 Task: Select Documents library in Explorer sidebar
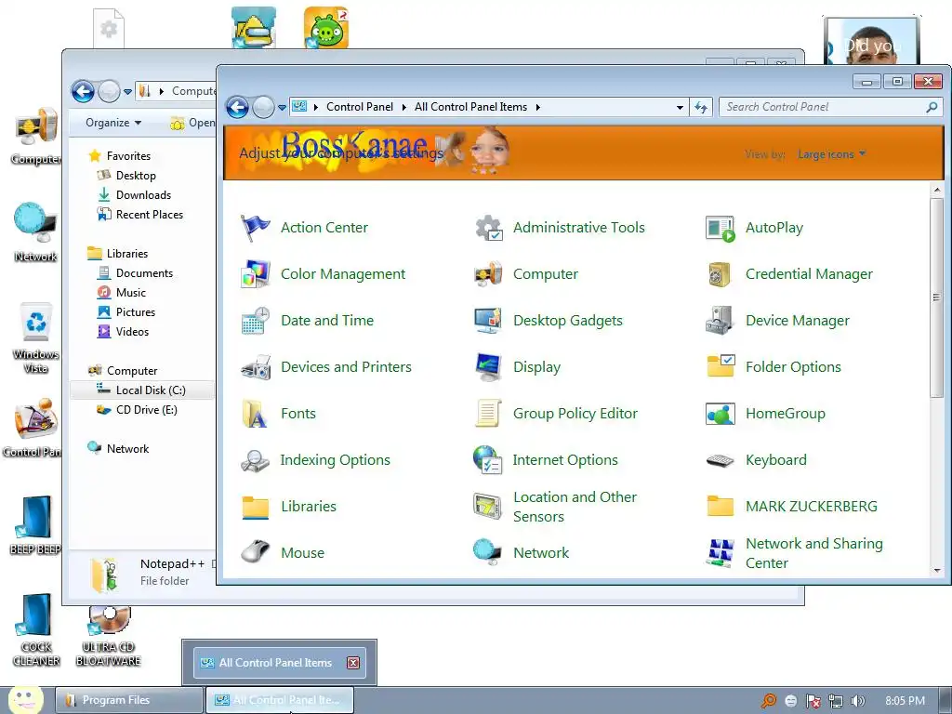point(144,273)
